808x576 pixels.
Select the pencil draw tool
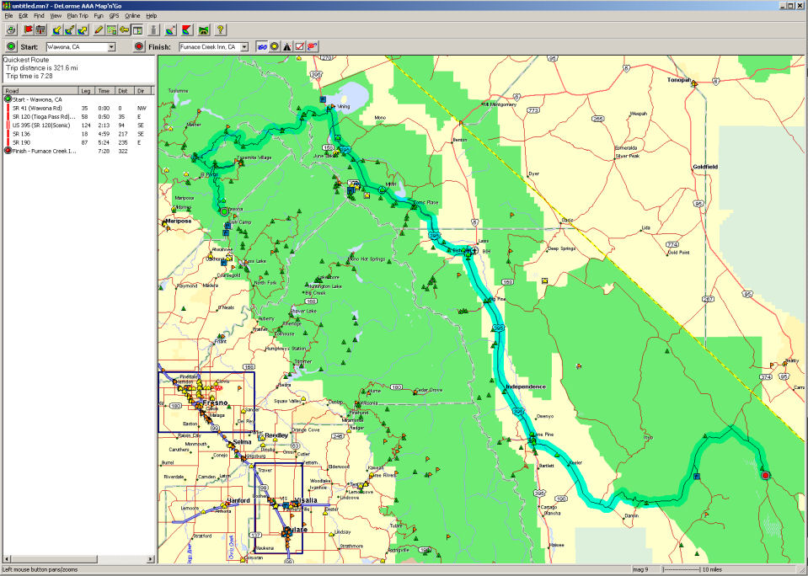(x=99, y=29)
